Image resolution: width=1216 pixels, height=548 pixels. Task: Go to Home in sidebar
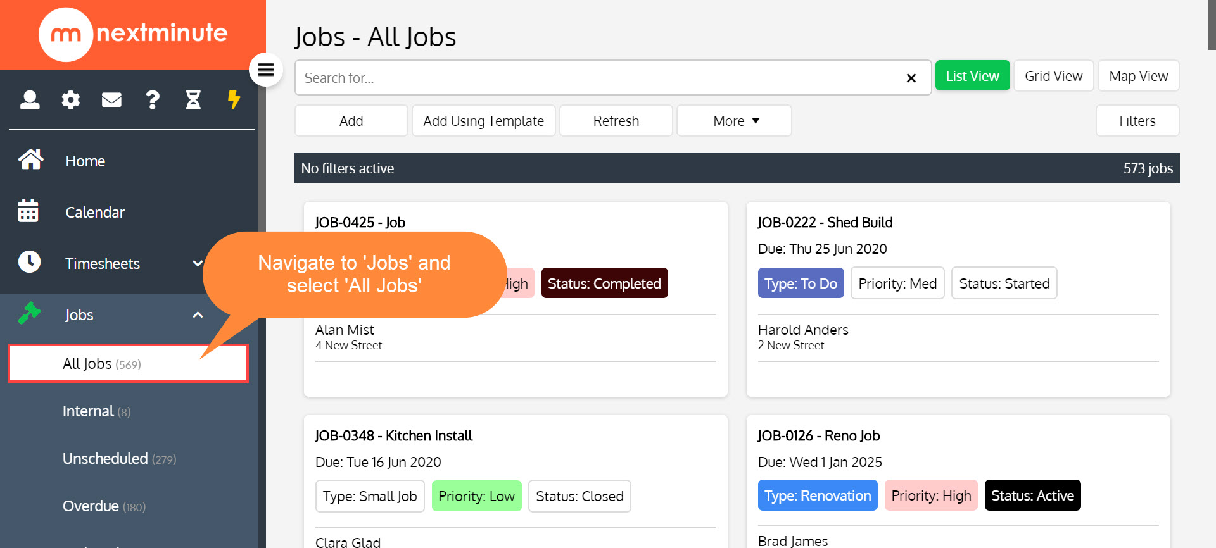tap(85, 161)
